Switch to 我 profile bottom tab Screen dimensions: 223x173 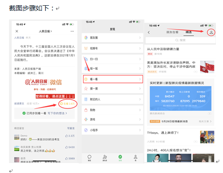(x=135, y=158)
